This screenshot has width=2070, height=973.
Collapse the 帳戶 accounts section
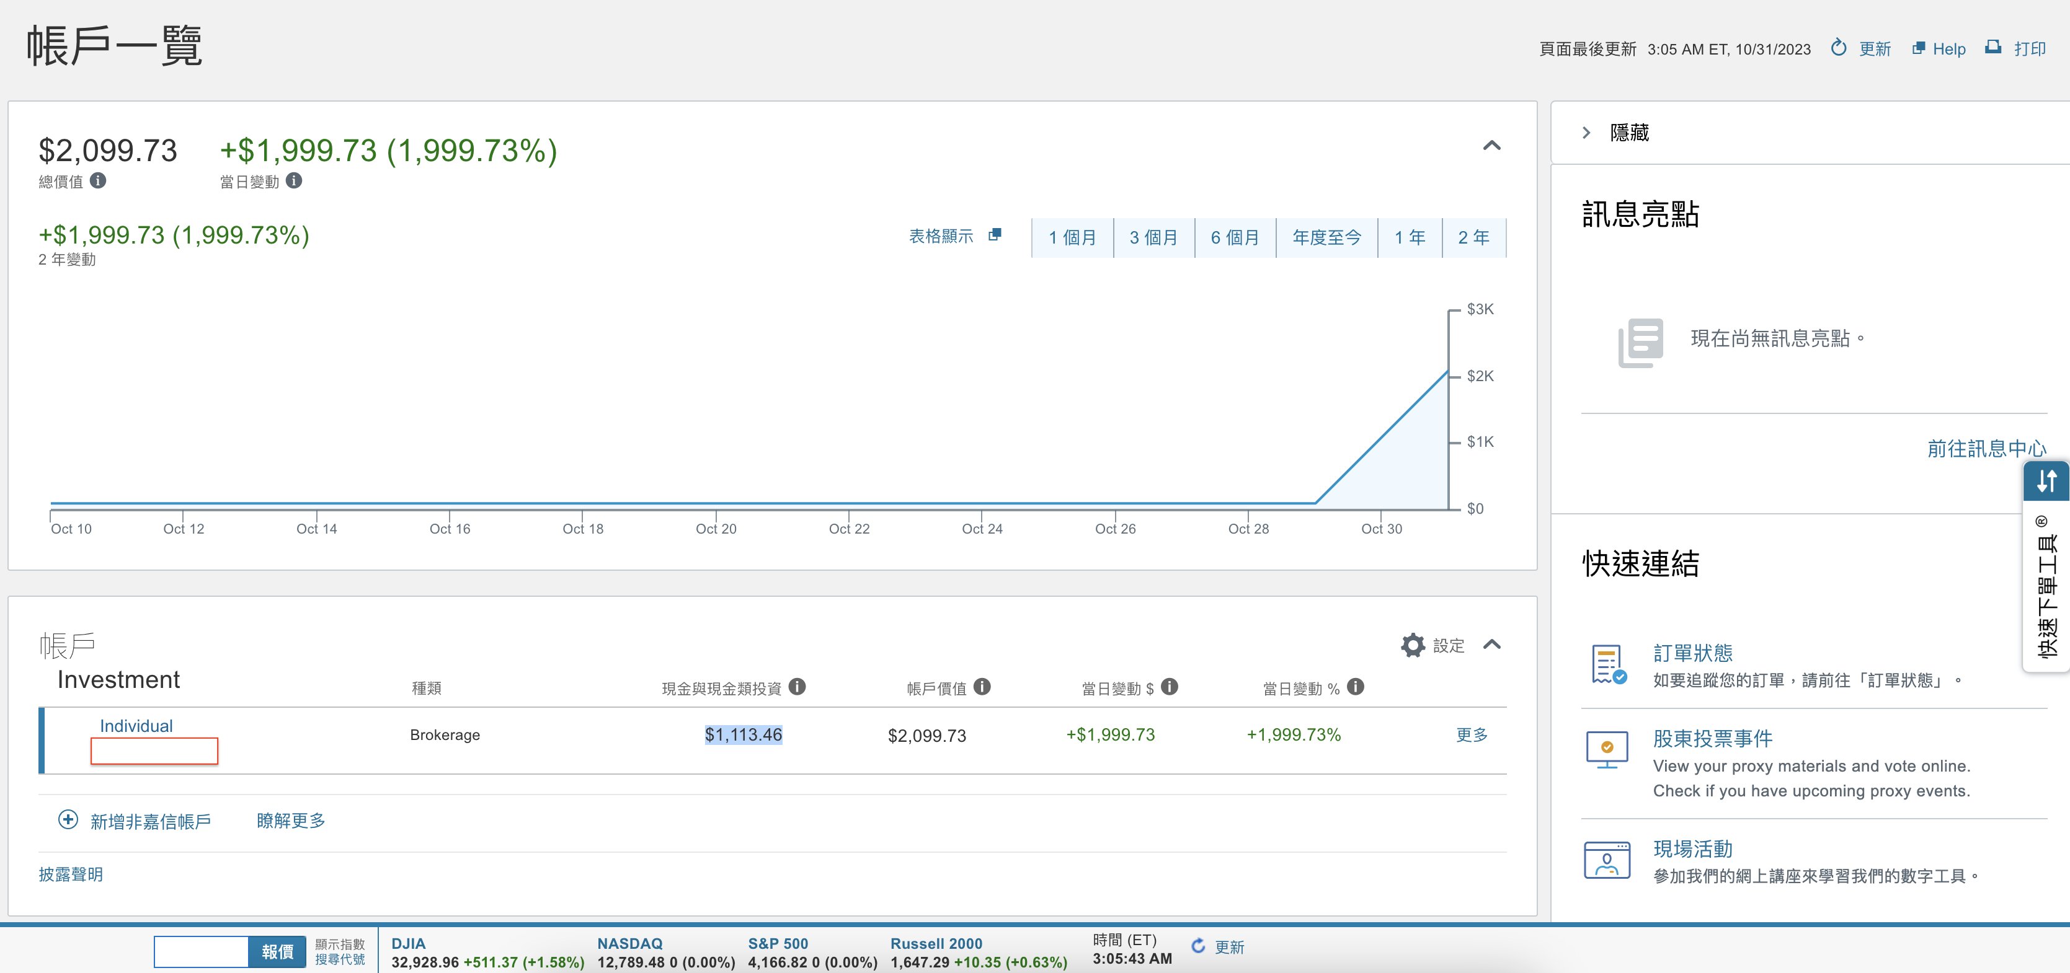click(x=1491, y=645)
